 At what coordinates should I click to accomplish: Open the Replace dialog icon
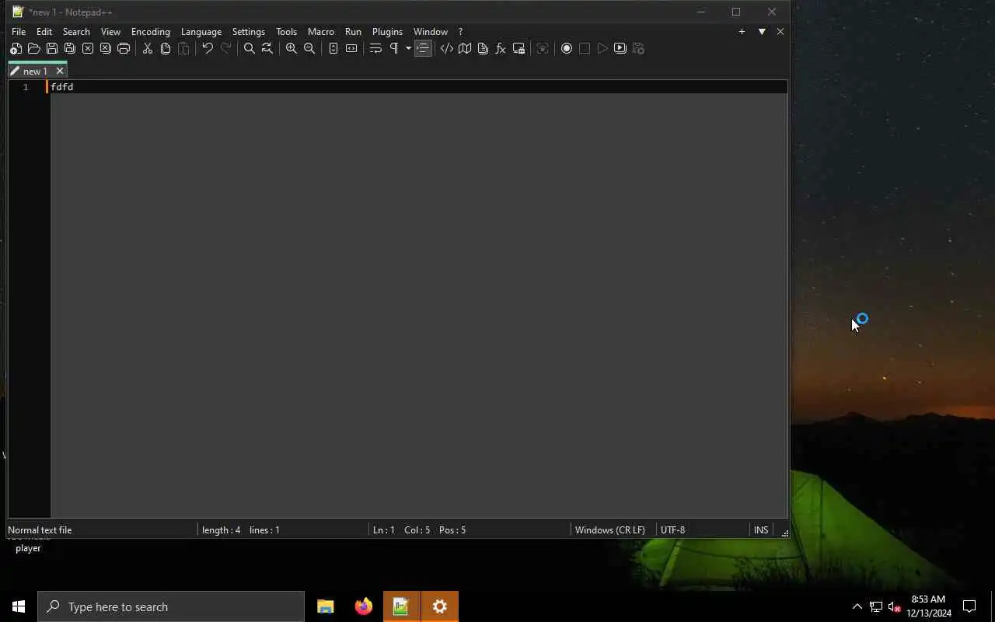point(267,48)
